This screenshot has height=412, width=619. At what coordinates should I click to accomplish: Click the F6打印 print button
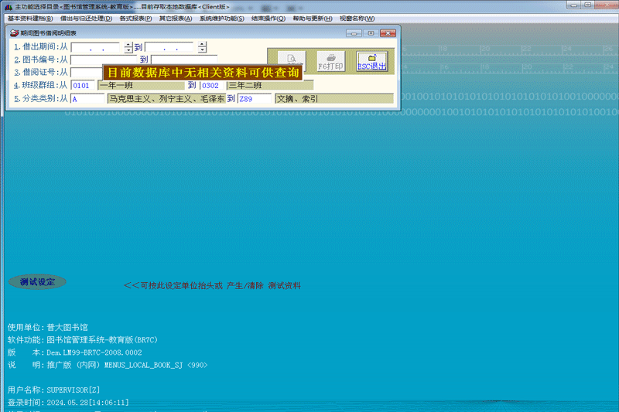click(x=331, y=62)
